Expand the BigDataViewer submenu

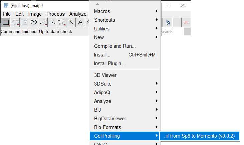click(x=125, y=119)
